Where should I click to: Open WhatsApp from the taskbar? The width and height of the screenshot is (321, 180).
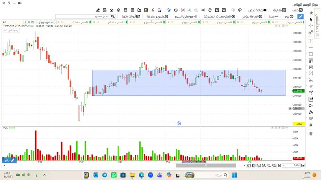(x=114, y=175)
